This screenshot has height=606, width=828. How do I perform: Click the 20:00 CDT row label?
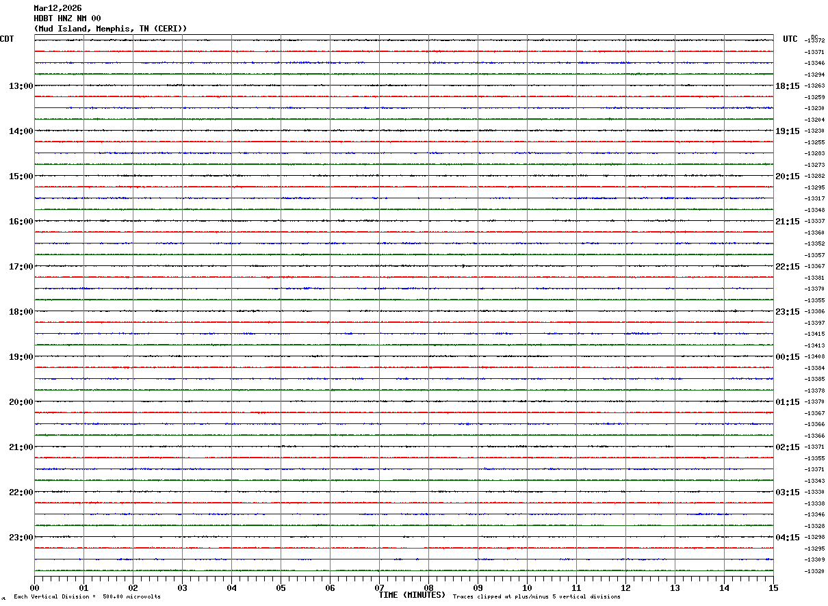[x=21, y=402]
